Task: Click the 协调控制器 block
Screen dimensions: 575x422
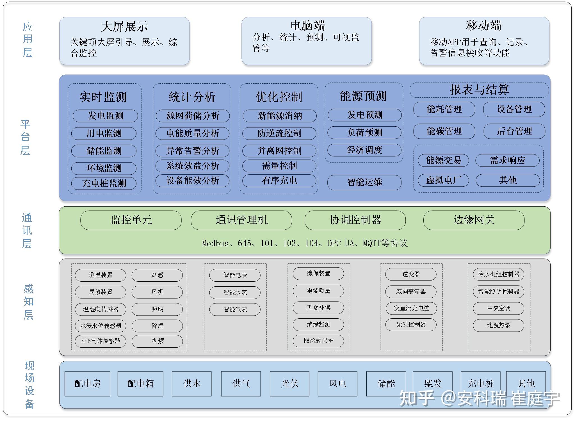Action: tap(355, 220)
